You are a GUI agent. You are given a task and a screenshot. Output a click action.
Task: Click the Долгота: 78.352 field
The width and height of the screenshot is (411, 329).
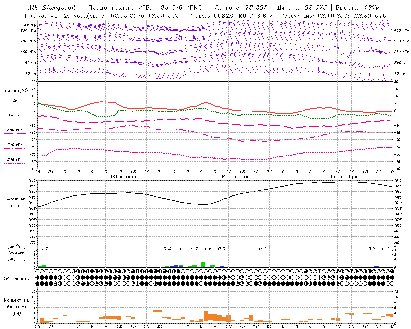coord(240,8)
